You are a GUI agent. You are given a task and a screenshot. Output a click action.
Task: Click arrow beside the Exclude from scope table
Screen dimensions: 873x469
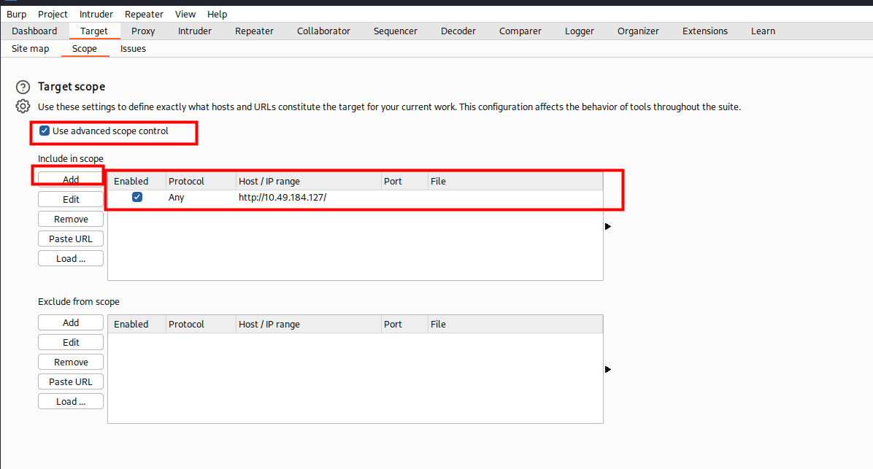pos(608,369)
